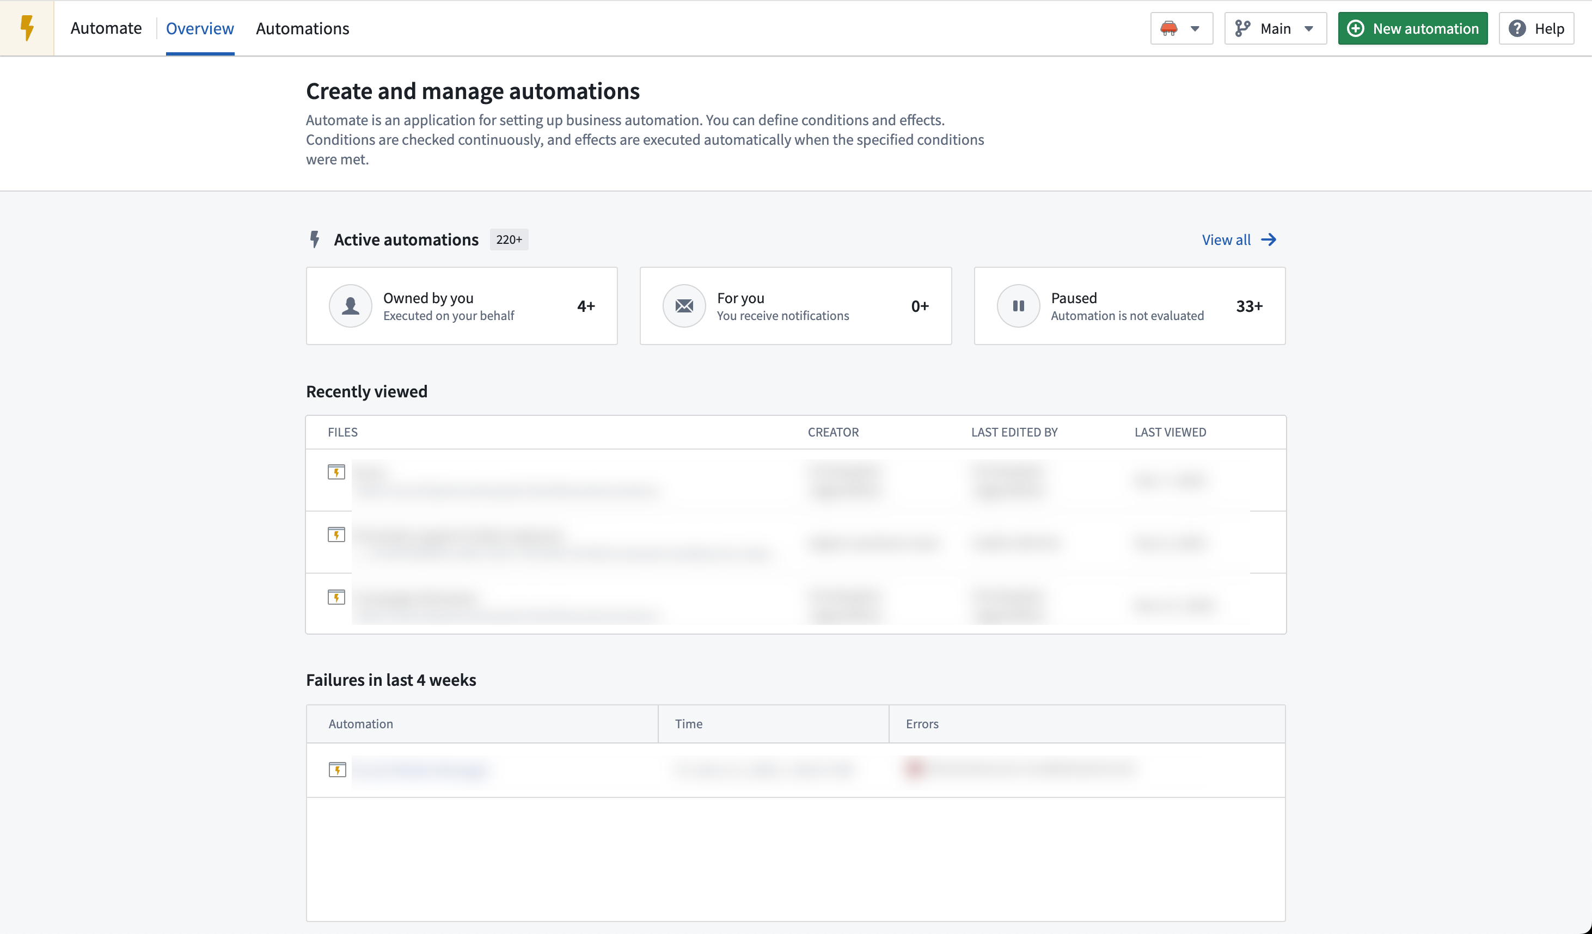The height and width of the screenshot is (934, 1592).
Task: Click the Automate lightning bolt logo
Action: click(27, 28)
